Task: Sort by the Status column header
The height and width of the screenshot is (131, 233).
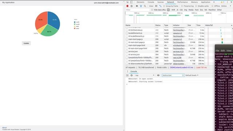Action: [159, 25]
